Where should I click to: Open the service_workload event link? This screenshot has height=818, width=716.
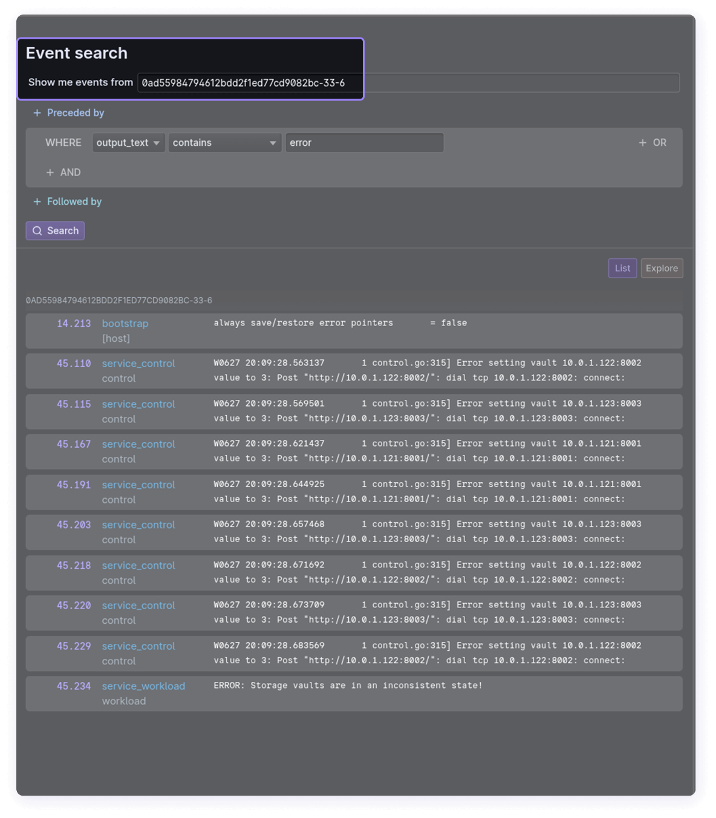pos(143,686)
